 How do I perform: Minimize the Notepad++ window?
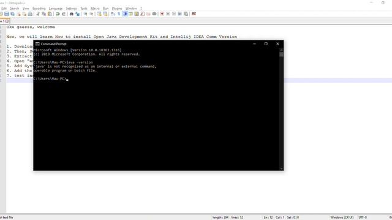[x=371, y=2]
